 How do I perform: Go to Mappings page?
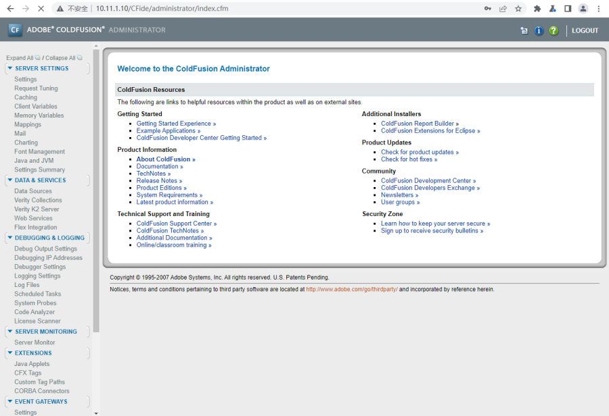(28, 124)
